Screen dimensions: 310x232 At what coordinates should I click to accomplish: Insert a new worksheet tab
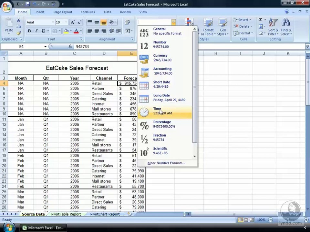130,214
